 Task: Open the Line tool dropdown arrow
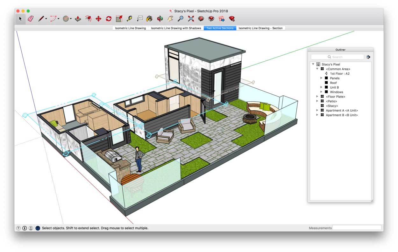(x=46, y=19)
